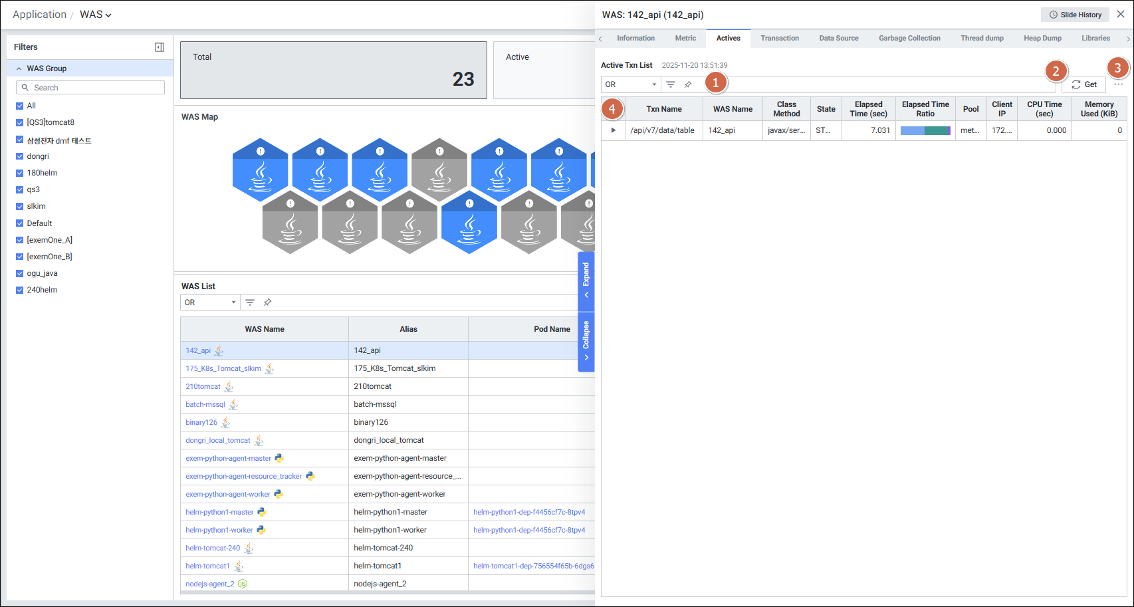Collapse the Filters panel icon
This screenshot has width=1134, height=607.
coord(160,47)
